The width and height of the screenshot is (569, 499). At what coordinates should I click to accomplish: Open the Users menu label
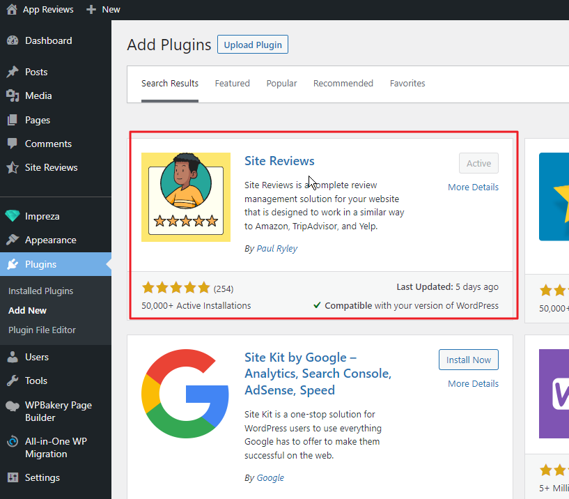click(x=37, y=357)
